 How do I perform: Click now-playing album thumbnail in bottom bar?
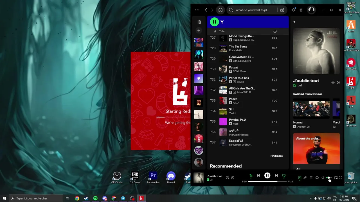(199, 178)
